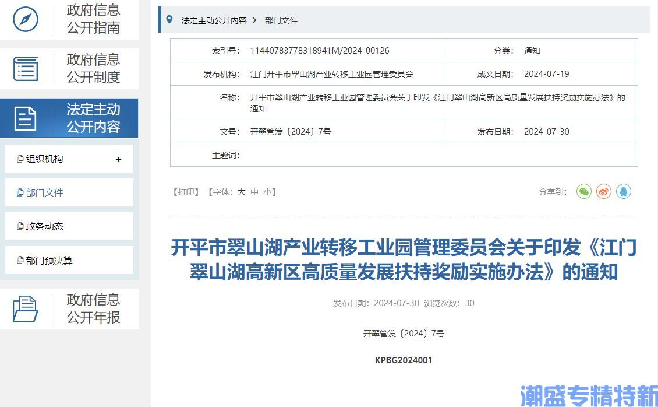Viewport: 658px width, 407px height.
Task: Share to Weibo via orange icon
Action: point(604,191)
